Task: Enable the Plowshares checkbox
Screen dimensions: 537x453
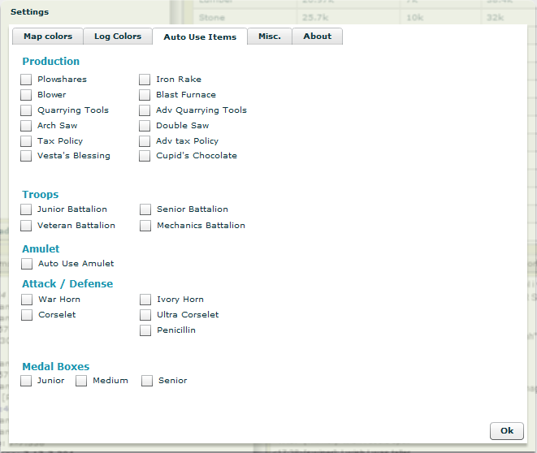Action: click(x=27, y=80)
